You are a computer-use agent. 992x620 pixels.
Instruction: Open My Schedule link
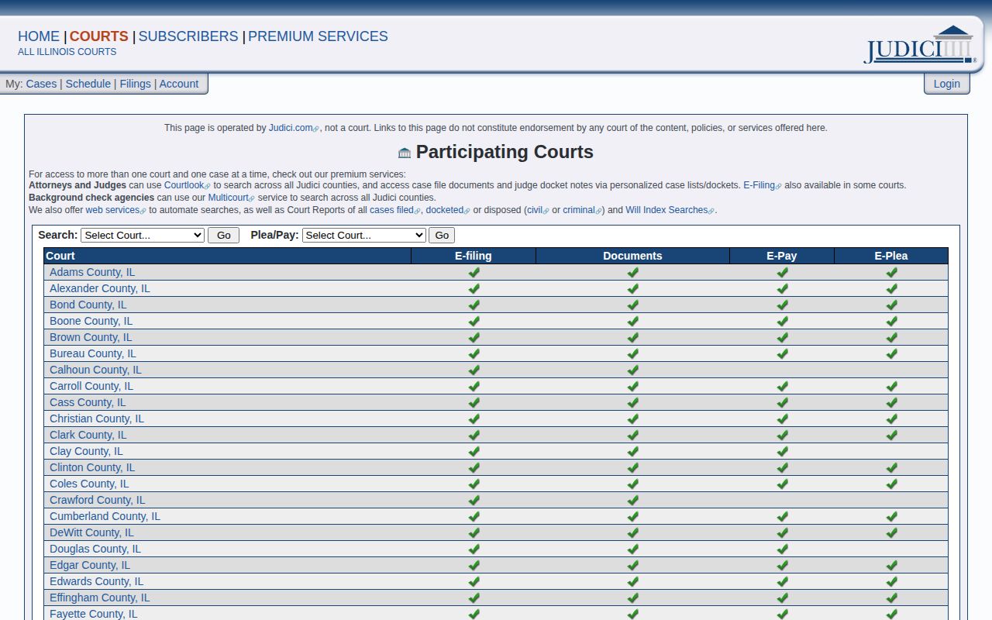88,84
